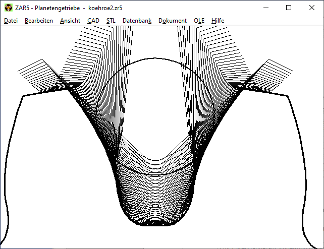Show the Hilfe menu

point(218,21)
